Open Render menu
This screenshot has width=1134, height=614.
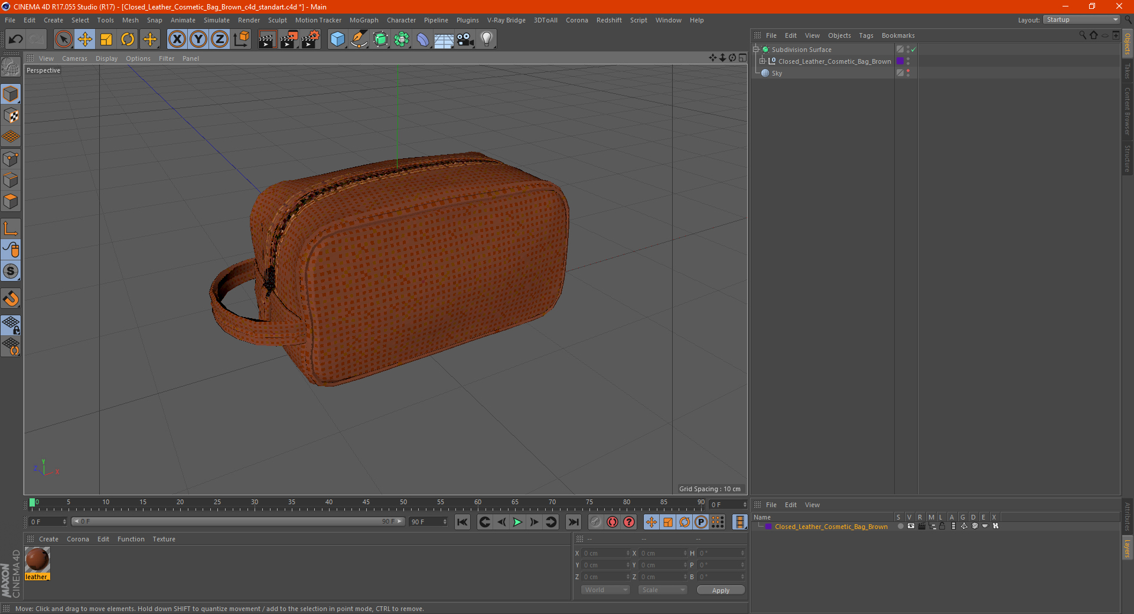[x=249, y=20]
